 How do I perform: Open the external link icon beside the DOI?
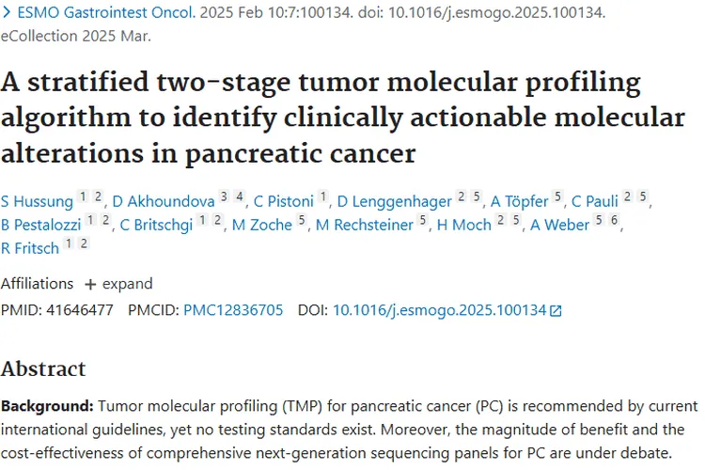pos(556,311)
